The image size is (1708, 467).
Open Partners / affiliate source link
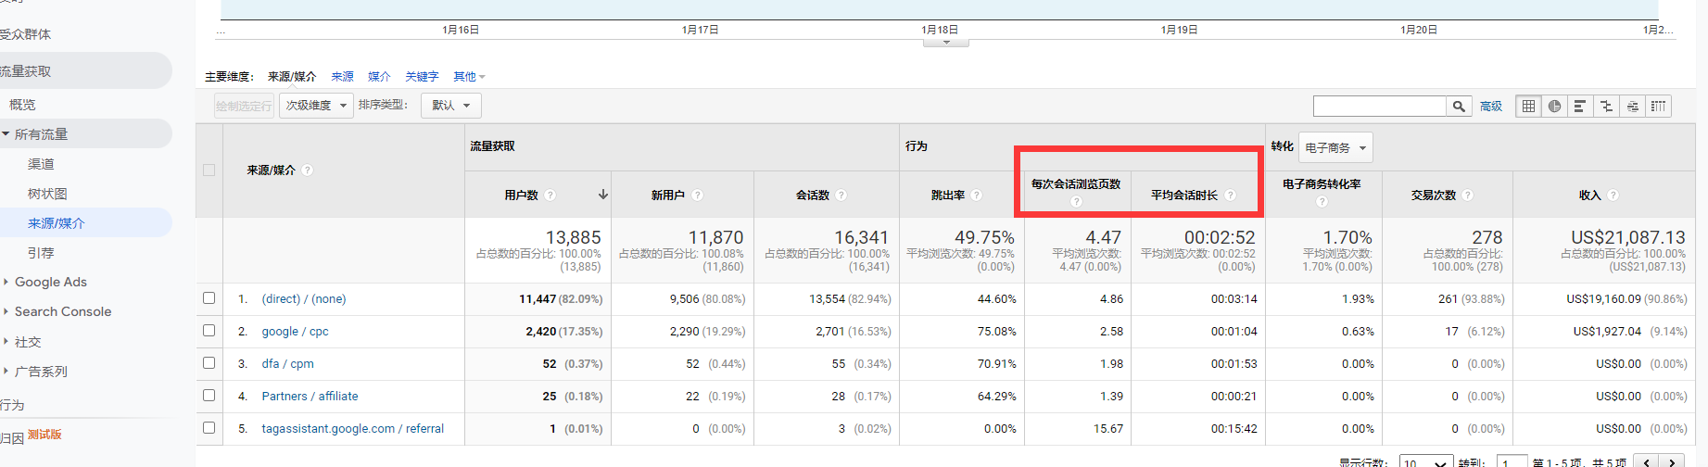click(x=310, y=396)
